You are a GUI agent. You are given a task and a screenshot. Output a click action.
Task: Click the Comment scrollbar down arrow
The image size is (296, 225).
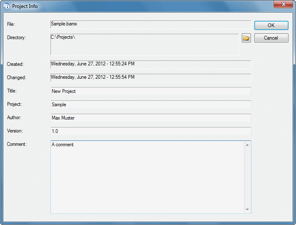(247, 209)
